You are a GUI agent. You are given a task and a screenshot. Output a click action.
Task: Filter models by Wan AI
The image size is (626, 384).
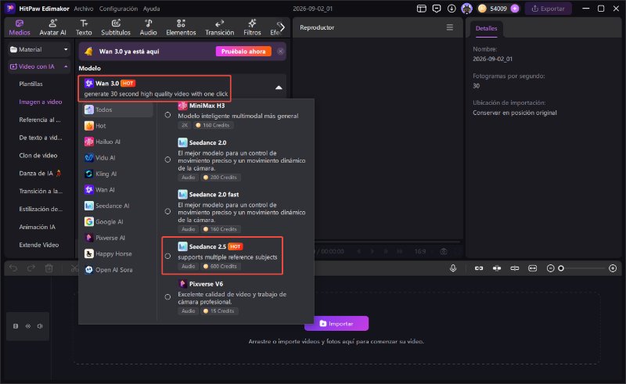tap(118, 189)
